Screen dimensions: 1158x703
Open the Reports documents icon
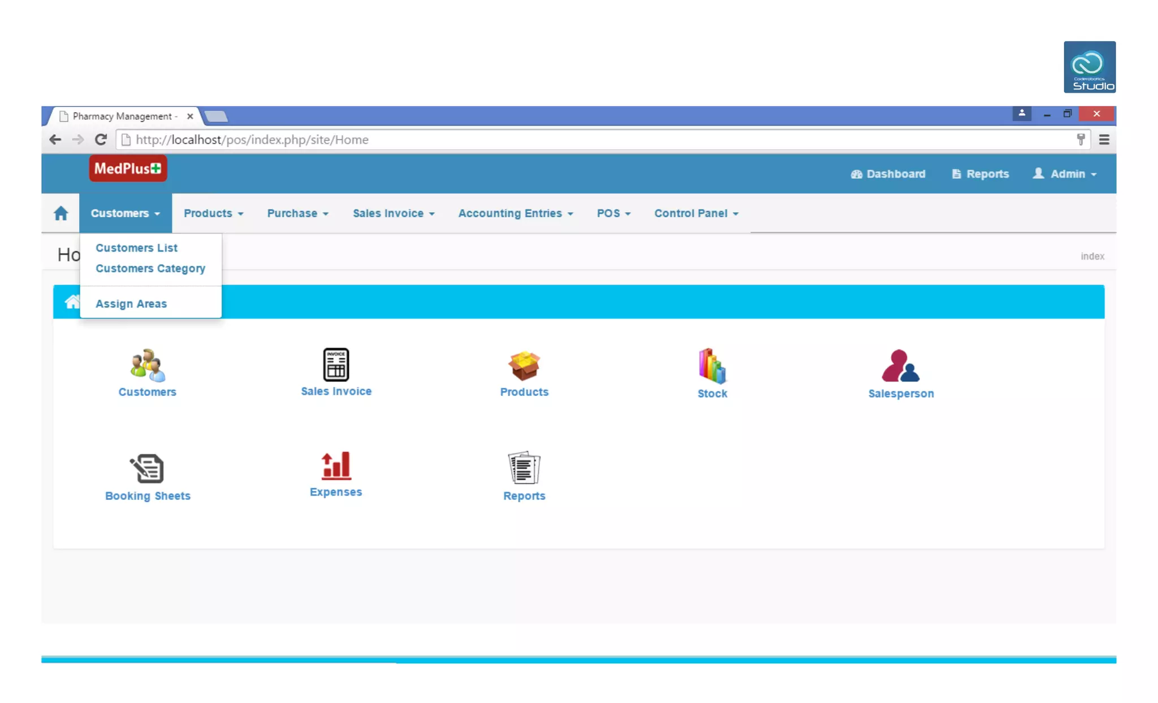tap(524, 468)
